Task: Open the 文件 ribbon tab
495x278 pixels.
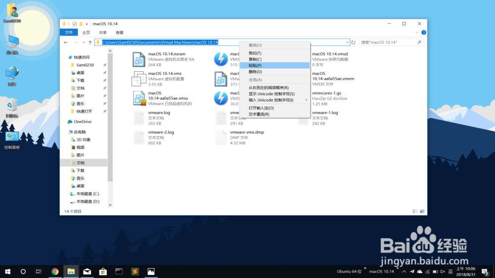Action: (69, 33)
